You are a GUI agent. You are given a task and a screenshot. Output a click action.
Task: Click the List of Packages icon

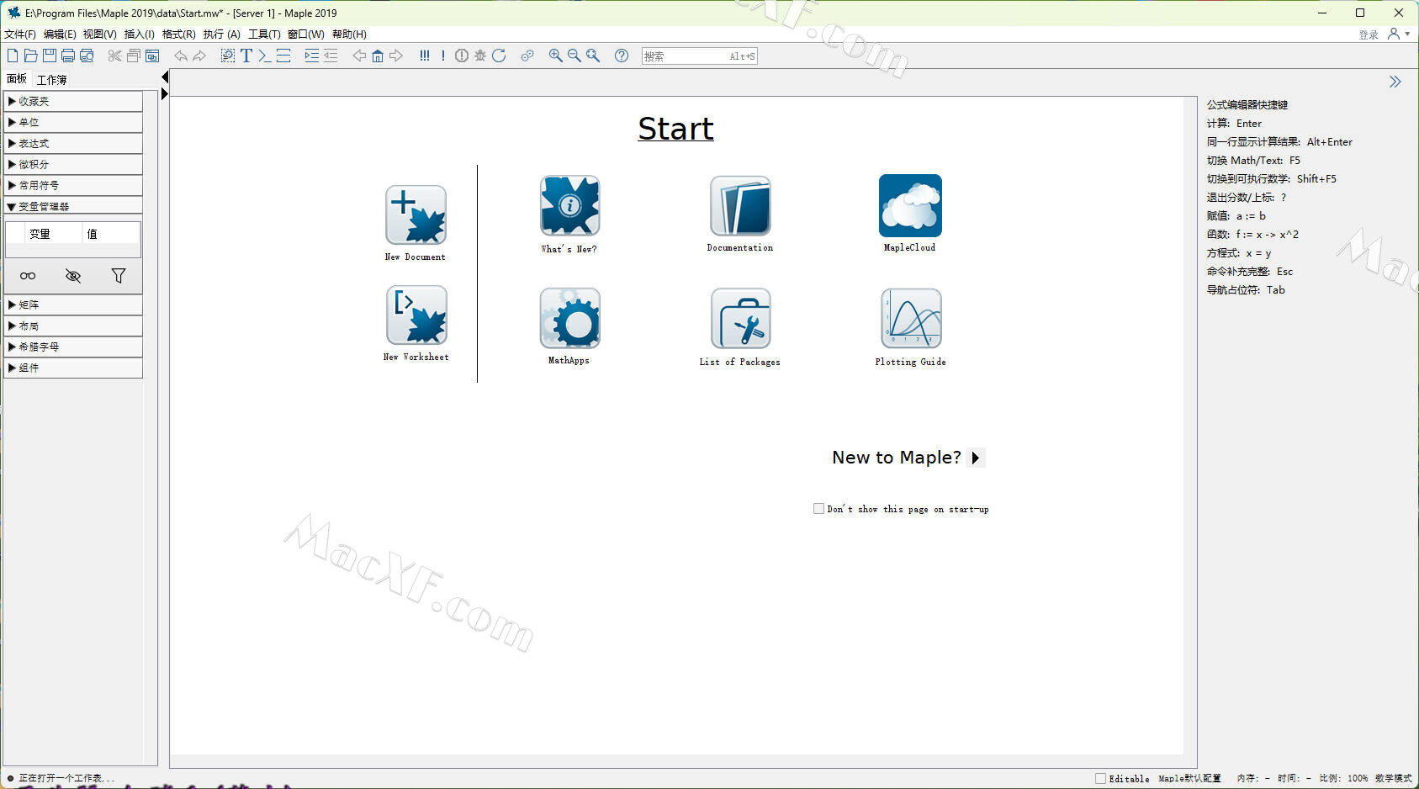[740, 319]
